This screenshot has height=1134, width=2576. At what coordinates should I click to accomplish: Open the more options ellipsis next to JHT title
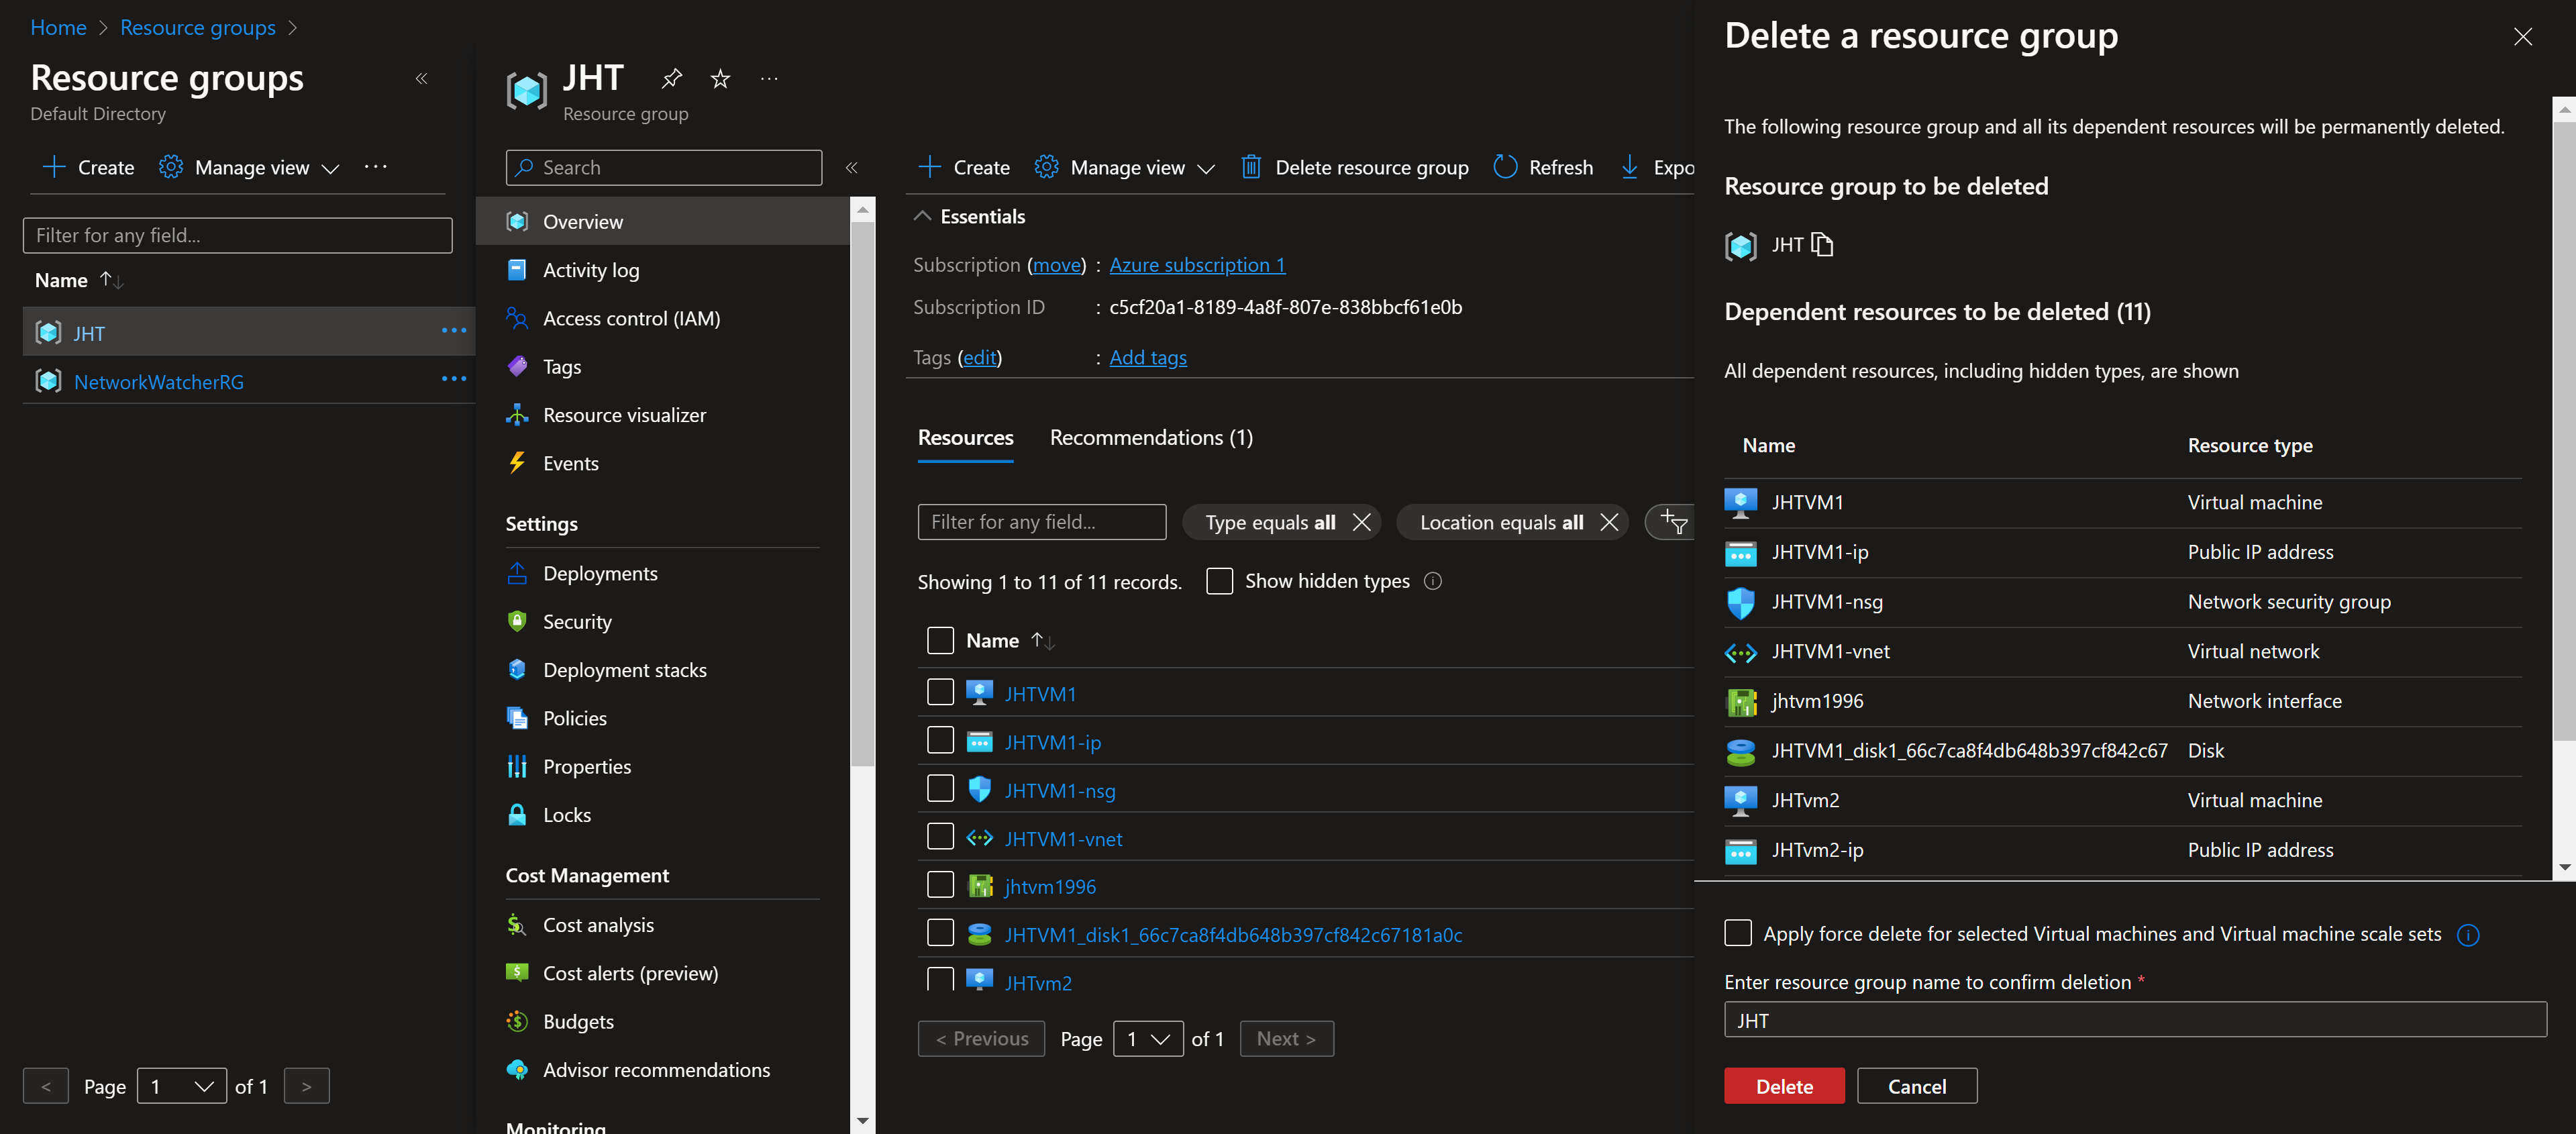pyautogui.click(x=769, y=78)
